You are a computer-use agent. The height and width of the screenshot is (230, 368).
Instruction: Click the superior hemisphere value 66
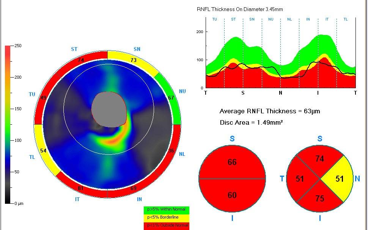tap(232, 162)
